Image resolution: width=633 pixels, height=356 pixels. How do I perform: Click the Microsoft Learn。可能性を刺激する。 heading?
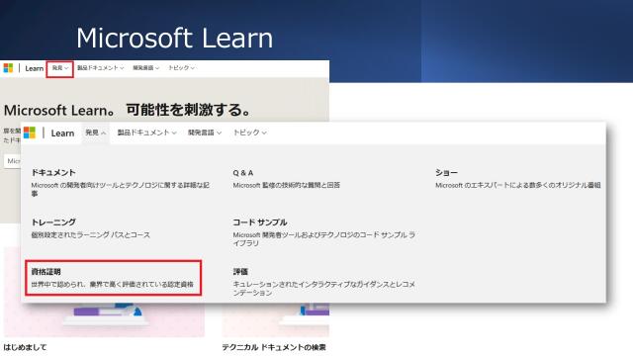tap(128, 110)
